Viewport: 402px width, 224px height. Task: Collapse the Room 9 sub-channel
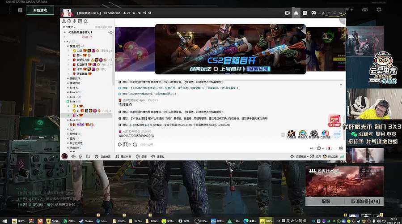click(x=68, y=120)
